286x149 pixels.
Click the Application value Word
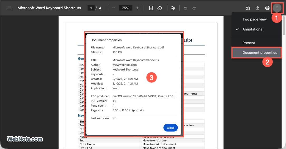(116, 88)
